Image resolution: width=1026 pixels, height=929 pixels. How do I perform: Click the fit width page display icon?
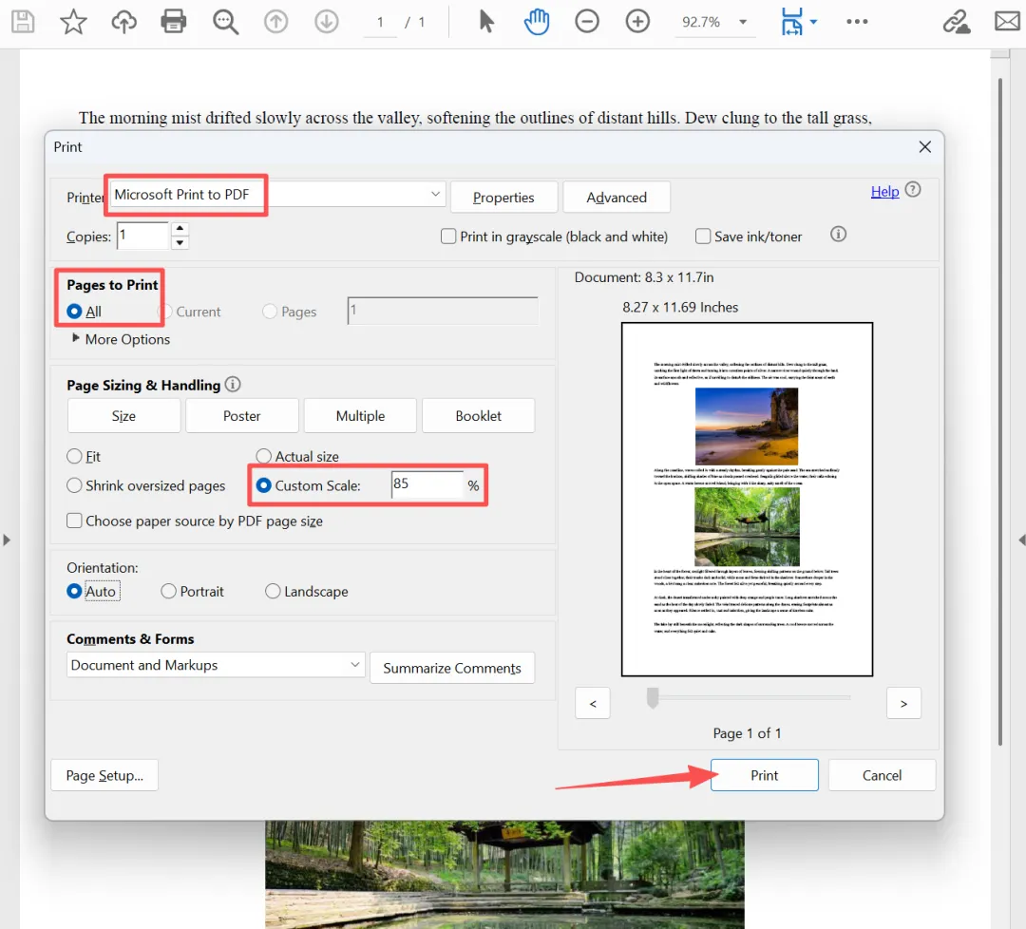[791, 22]
